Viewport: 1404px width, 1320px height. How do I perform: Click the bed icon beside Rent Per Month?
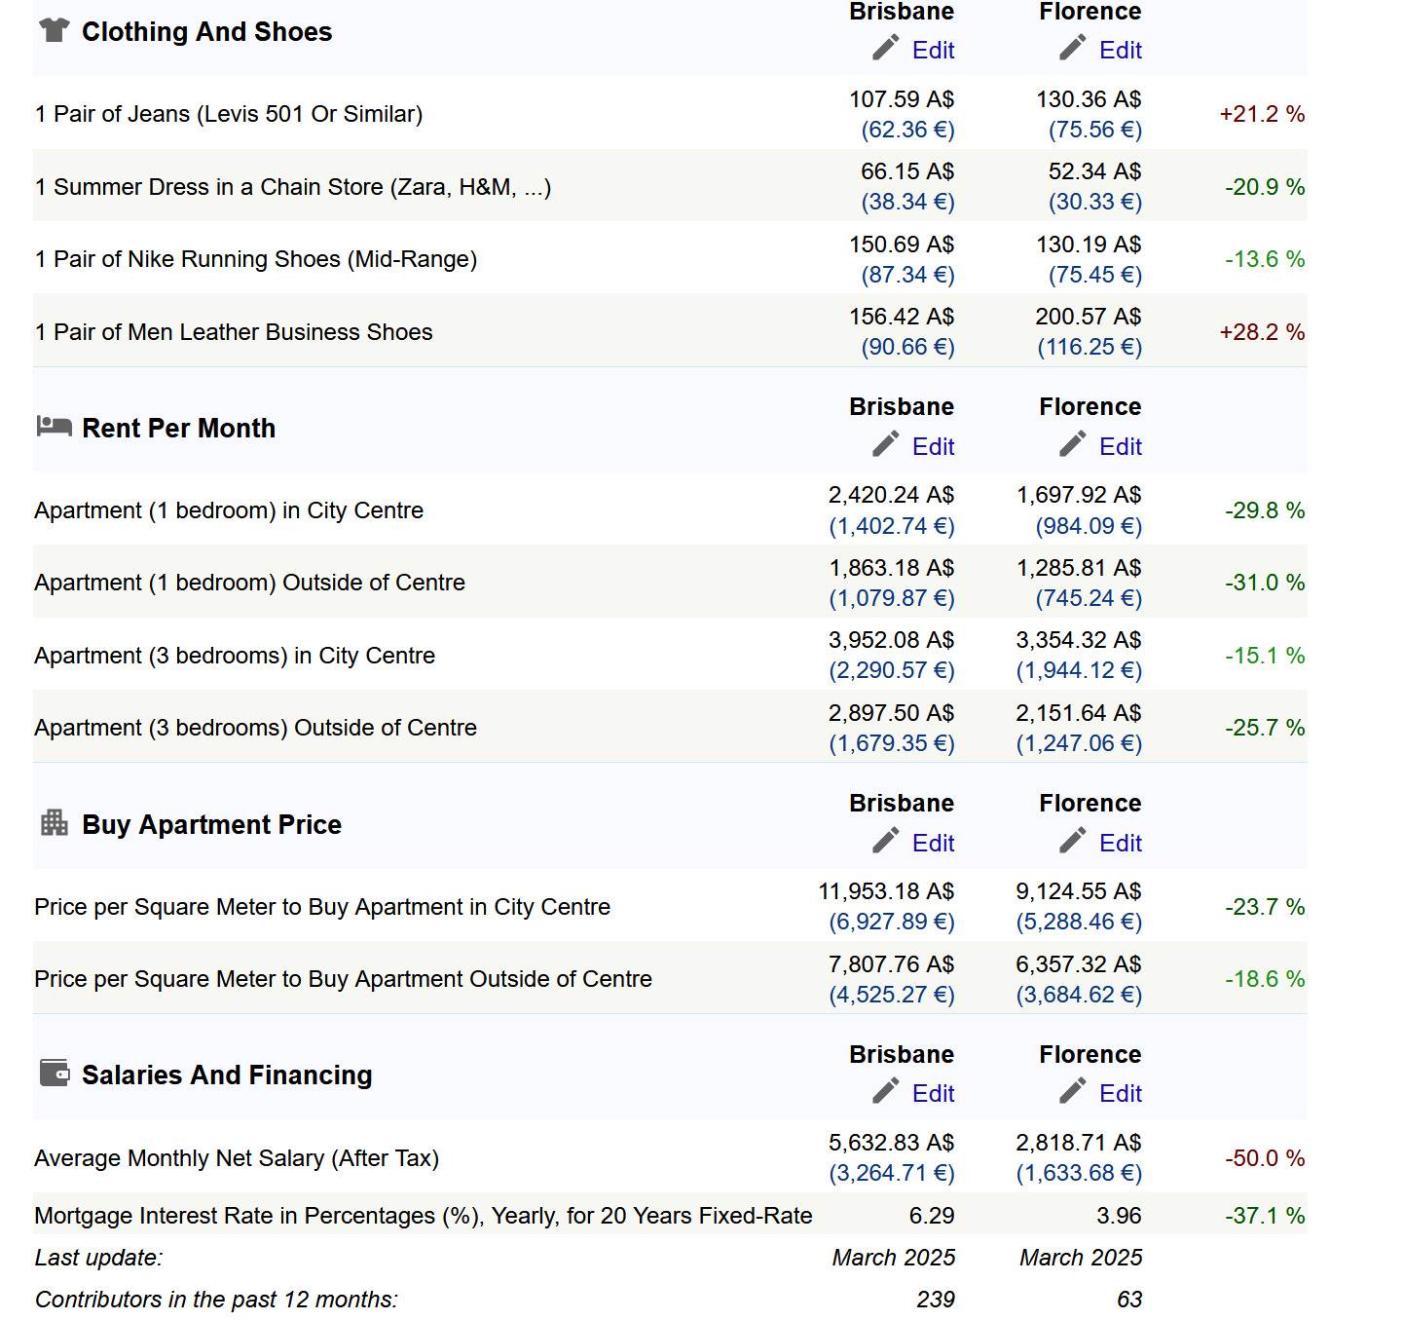(x=54, y=426)
